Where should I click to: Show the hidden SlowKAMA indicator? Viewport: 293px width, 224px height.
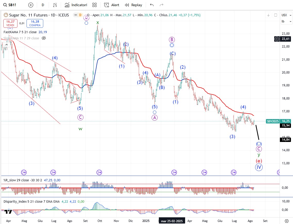pyautogui.click(x=44, y=38)
